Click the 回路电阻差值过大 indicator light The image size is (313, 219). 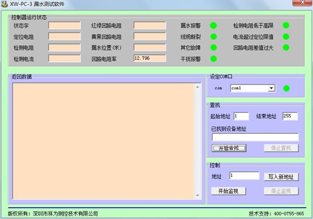coord(286,47)
